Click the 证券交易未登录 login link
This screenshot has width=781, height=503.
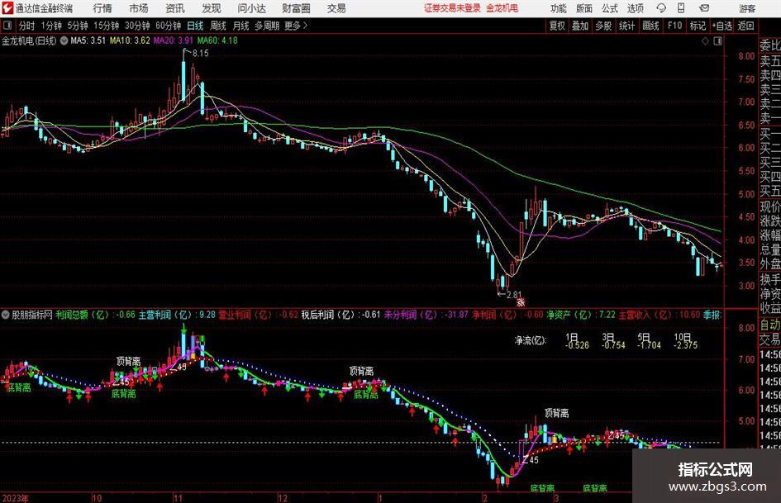(452, 8)
